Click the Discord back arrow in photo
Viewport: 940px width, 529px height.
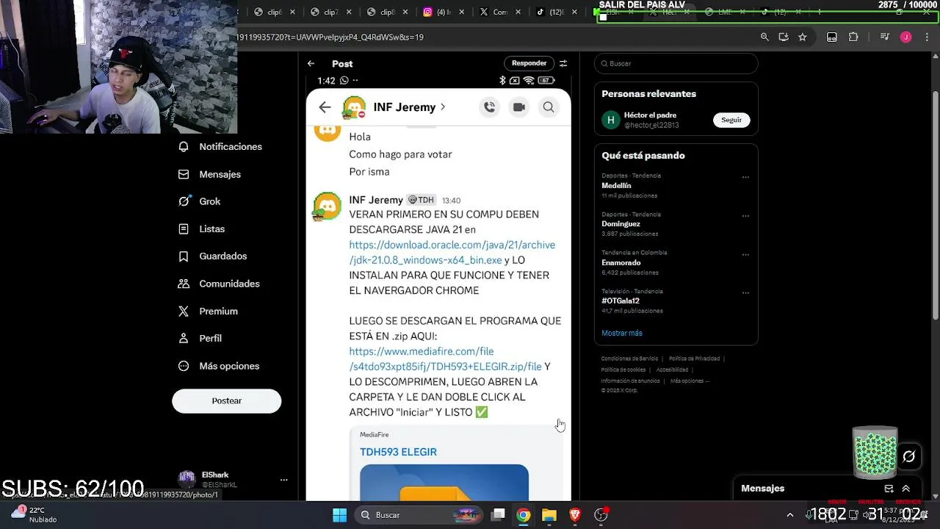[x=325, y=107]
